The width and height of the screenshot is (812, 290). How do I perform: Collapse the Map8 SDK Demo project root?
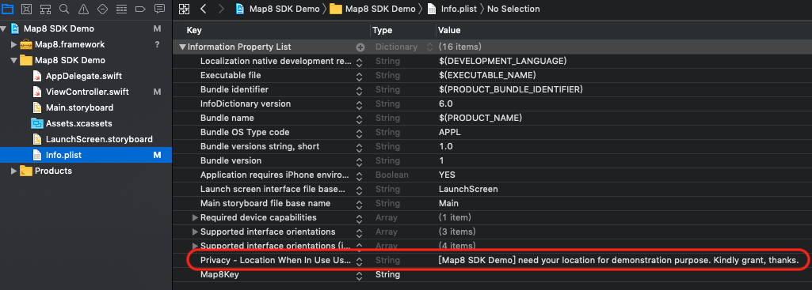pos(4,29)
